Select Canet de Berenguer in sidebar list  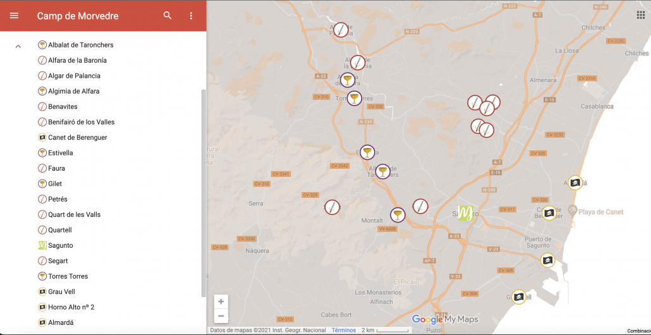pos(77,137)
